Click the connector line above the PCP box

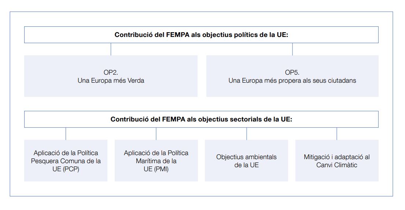point(66,134)
